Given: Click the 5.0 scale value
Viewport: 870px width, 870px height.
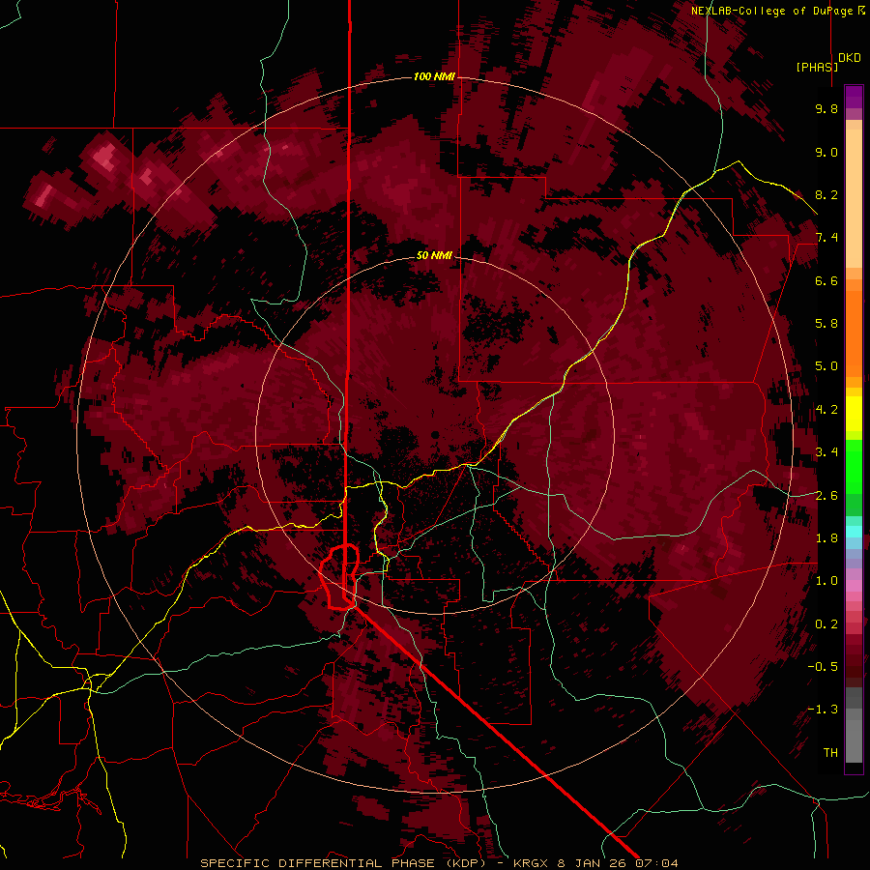Looking at the screenshot, I should pyautogui.click(x=826, y=366).
